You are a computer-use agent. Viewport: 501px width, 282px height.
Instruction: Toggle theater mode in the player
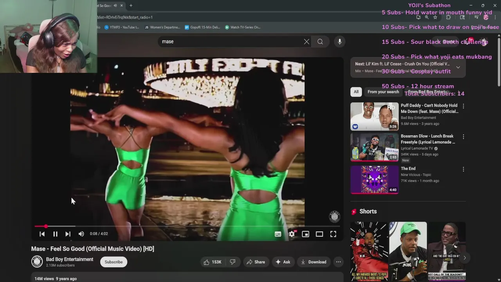pyautogui.click(x=319, y=234)
